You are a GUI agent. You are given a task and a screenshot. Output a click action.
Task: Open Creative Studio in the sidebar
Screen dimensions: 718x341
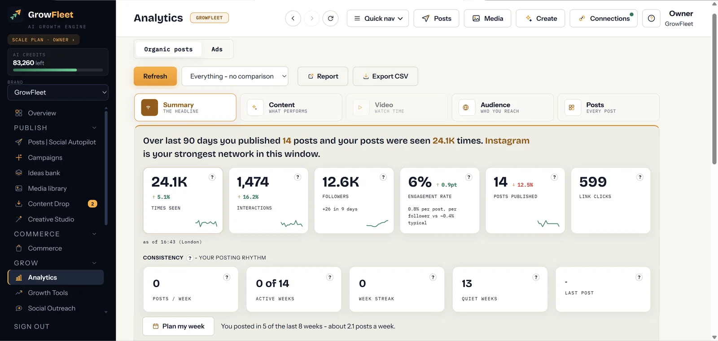click(56, 219)
